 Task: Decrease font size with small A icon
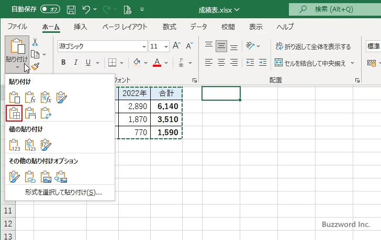click(189, 45)
